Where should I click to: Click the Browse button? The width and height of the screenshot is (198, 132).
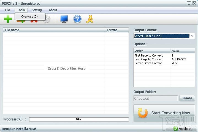pyautogui.click(x=187, y=98)
